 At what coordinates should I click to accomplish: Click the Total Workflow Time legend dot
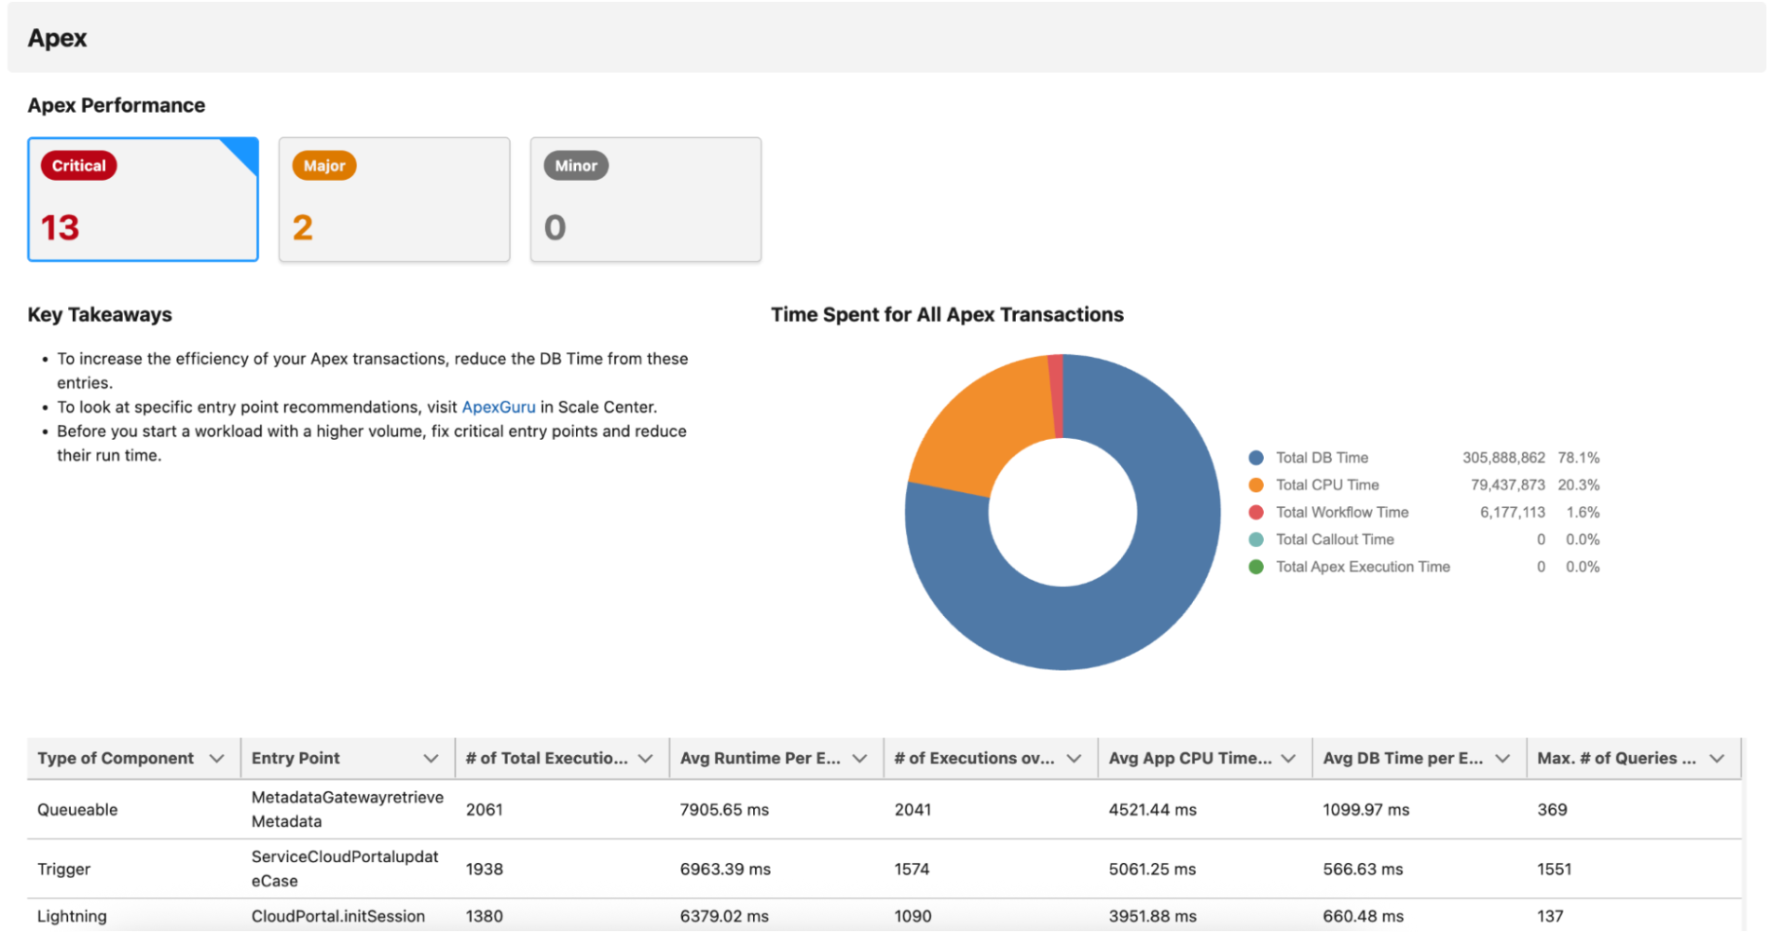point(1255,513)
